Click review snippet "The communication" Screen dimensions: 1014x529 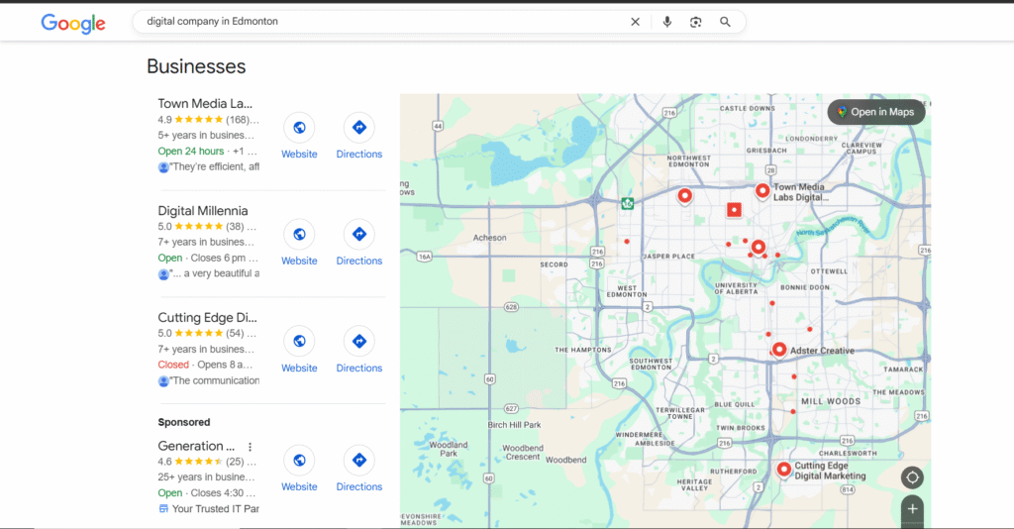coord(214,381)
